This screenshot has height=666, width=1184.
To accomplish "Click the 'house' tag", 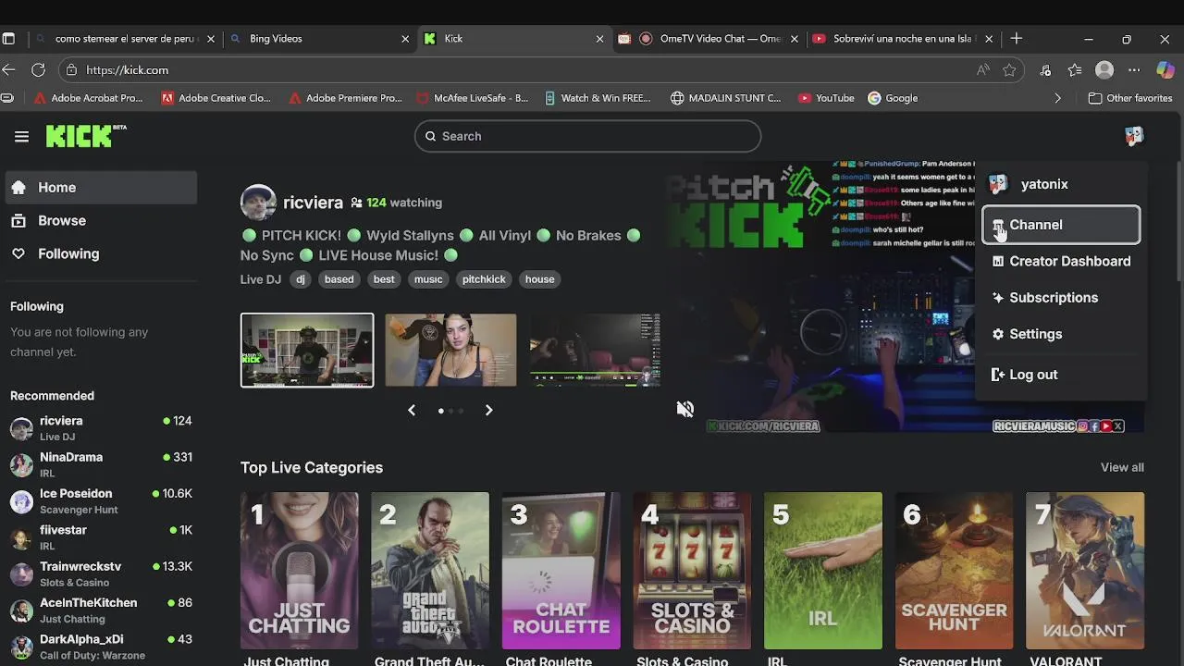I will tap(539, 279).
